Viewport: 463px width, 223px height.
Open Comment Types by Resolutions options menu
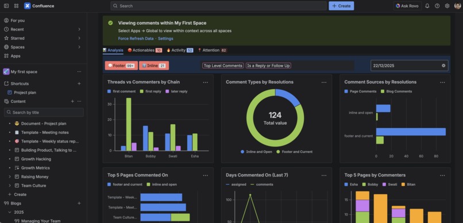(x=324, y=82)
